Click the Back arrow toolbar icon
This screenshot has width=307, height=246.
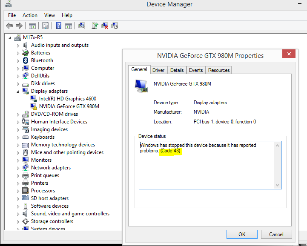[x=9, y=26]
